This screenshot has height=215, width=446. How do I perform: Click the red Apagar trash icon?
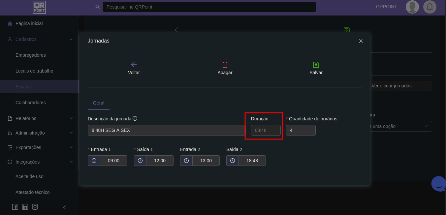225,65
